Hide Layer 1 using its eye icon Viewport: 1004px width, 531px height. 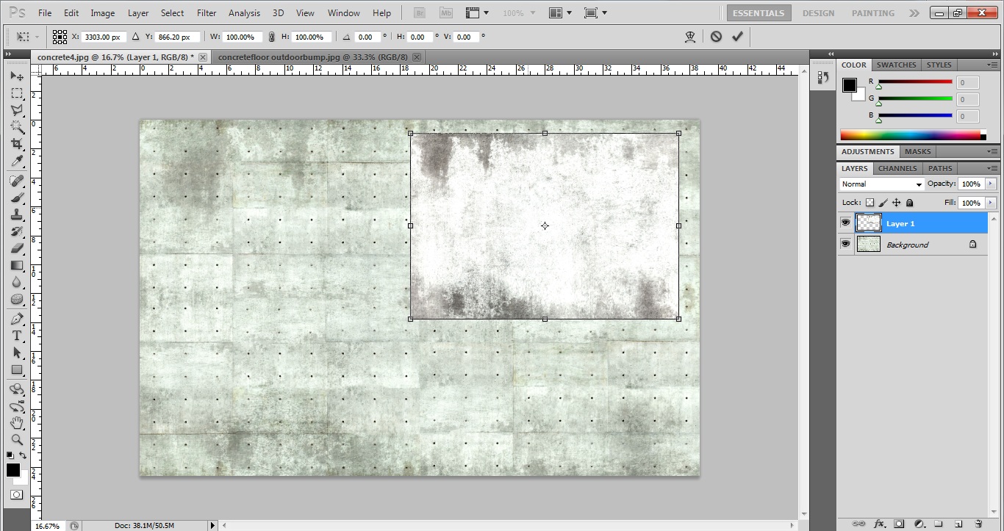[845, 223]
